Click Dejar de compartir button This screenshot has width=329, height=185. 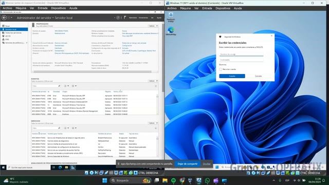(x=187, y=164)
